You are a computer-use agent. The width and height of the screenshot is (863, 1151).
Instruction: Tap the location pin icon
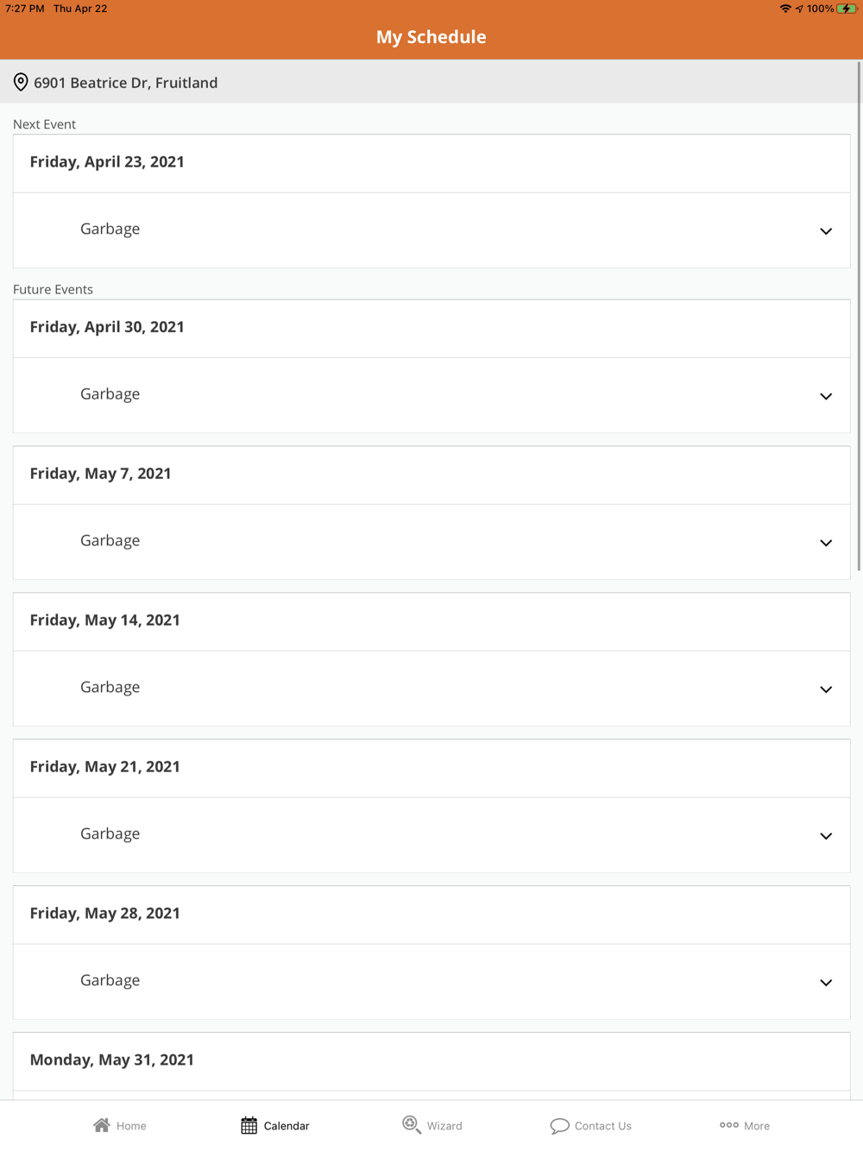coord(21,82)
